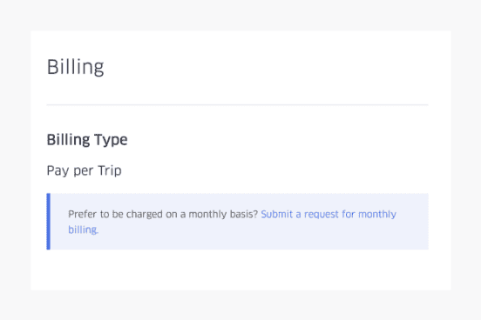
Task: Click the word 'Pay' in Pay per Trip
Action: pyautogui.click(x=58, y=171)
